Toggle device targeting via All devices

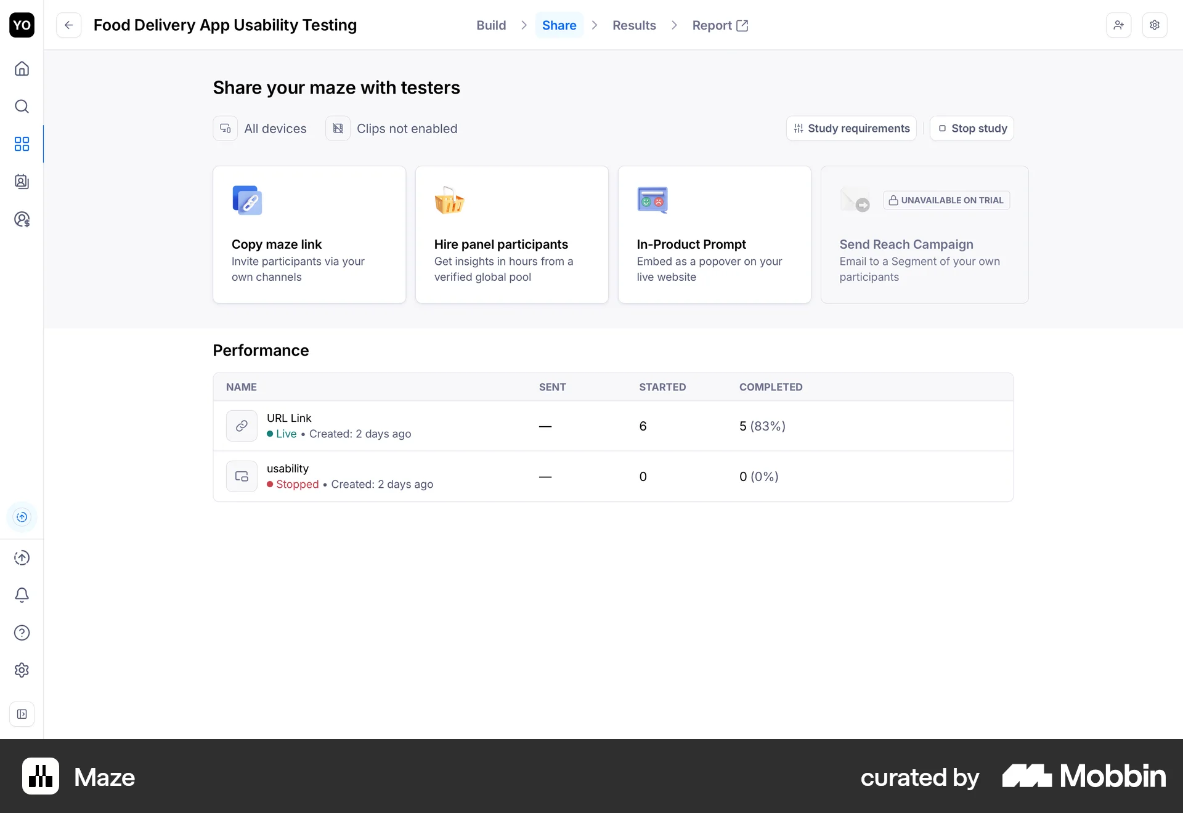point(260,128)
